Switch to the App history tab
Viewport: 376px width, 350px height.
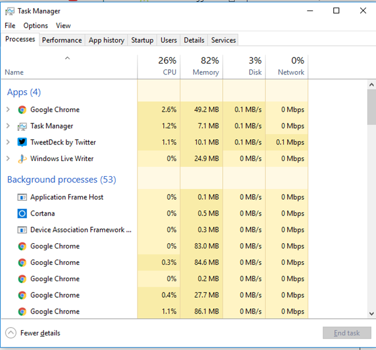click(106, 40)
